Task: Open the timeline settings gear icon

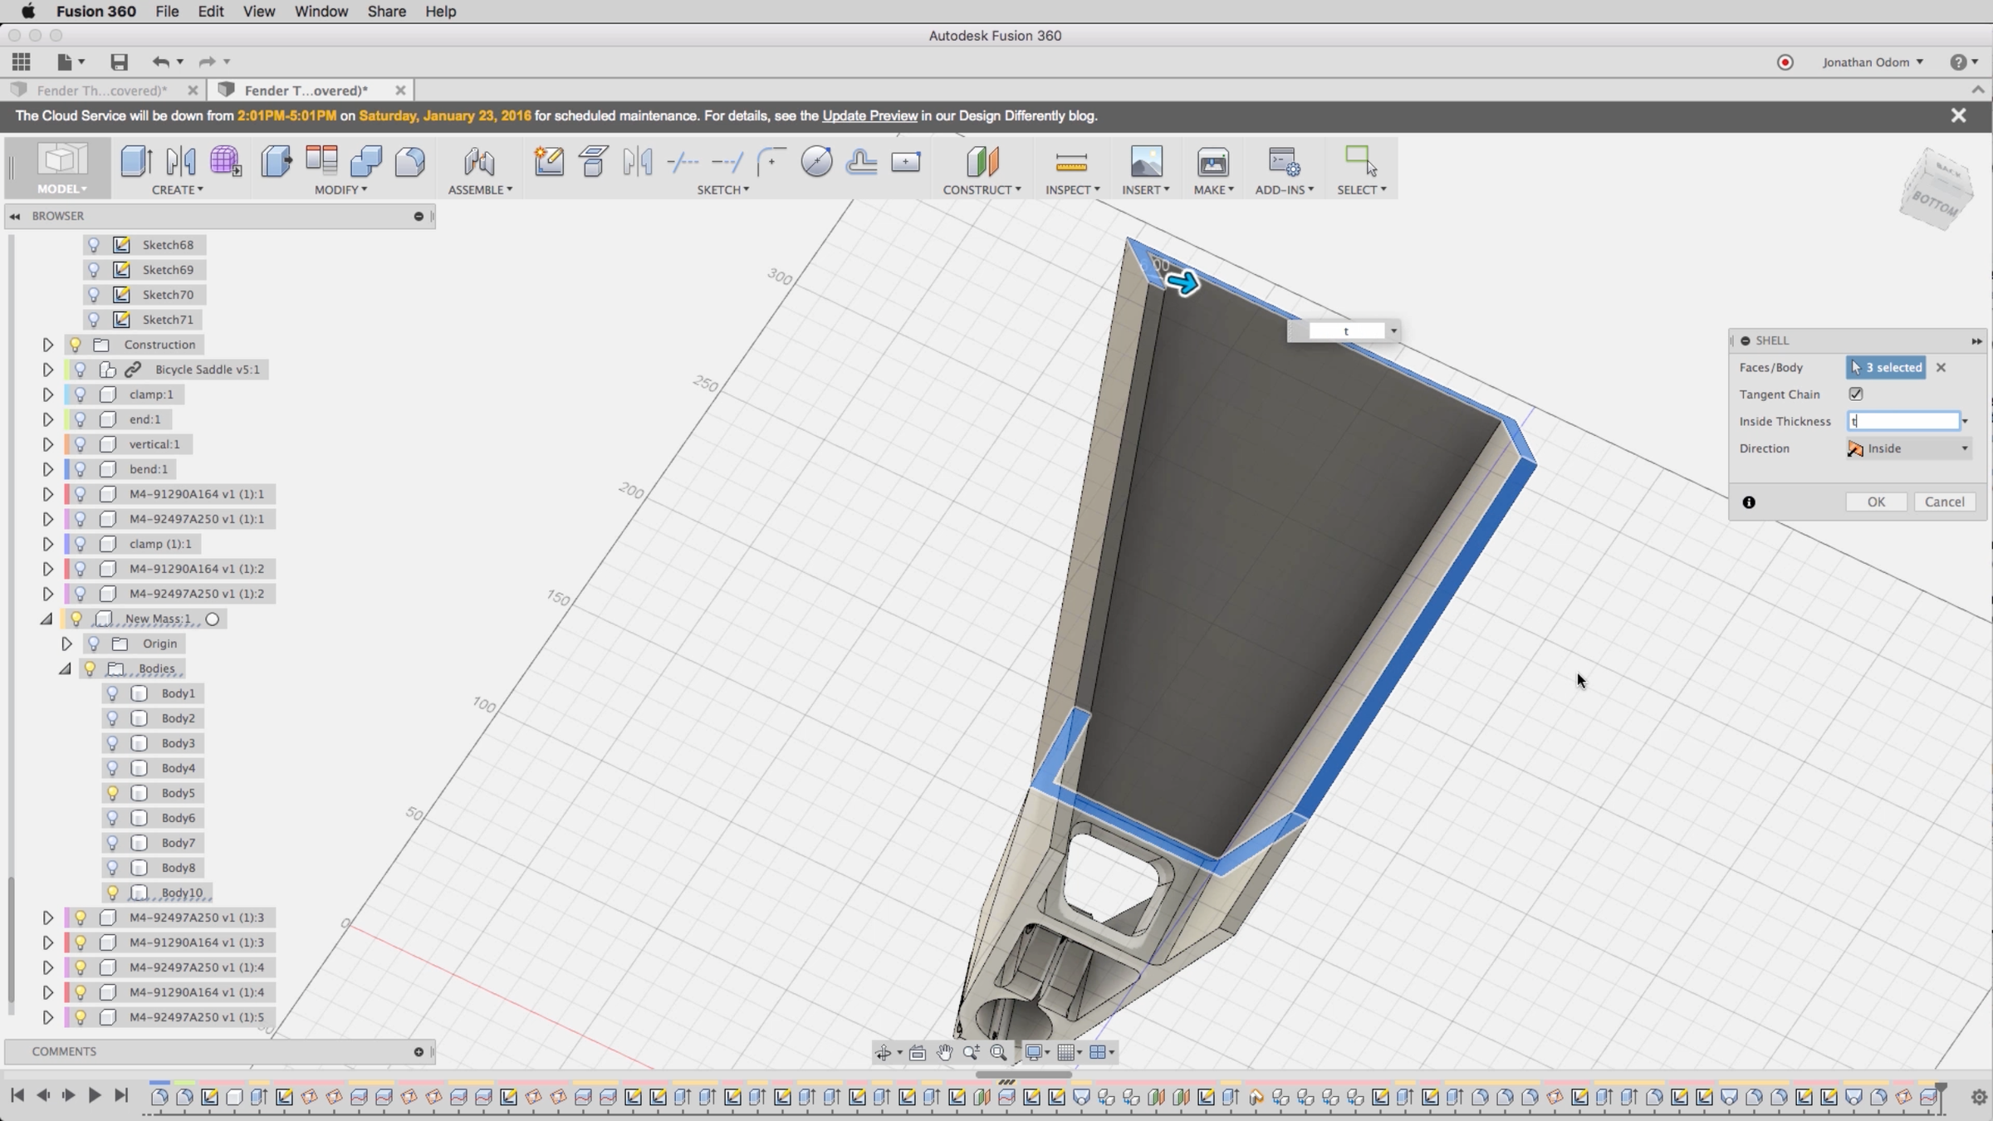Action: tap(1978, 1097)
